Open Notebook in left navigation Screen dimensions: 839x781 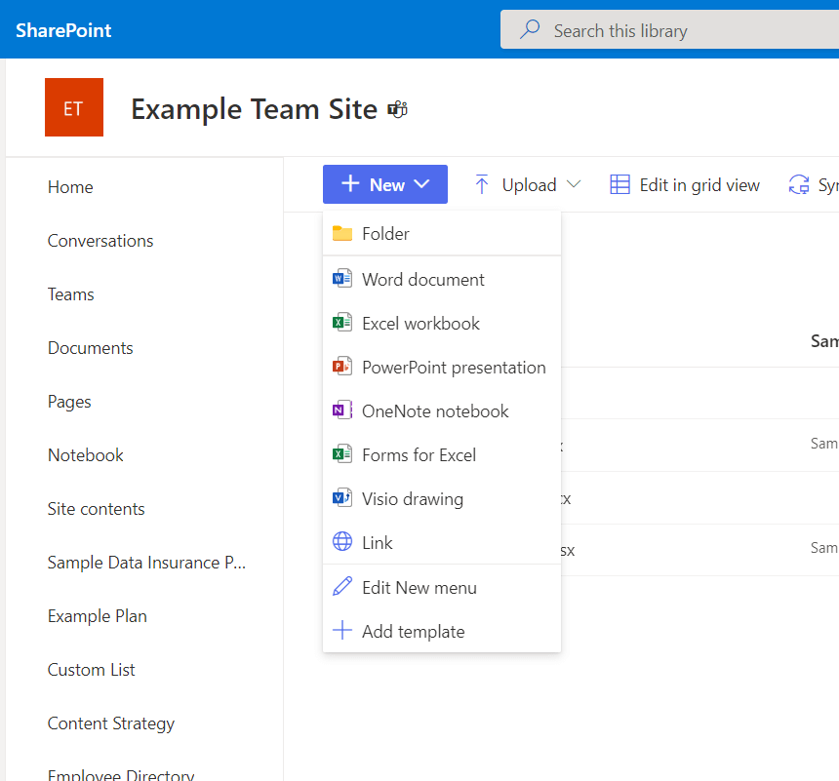pos(86,455)
